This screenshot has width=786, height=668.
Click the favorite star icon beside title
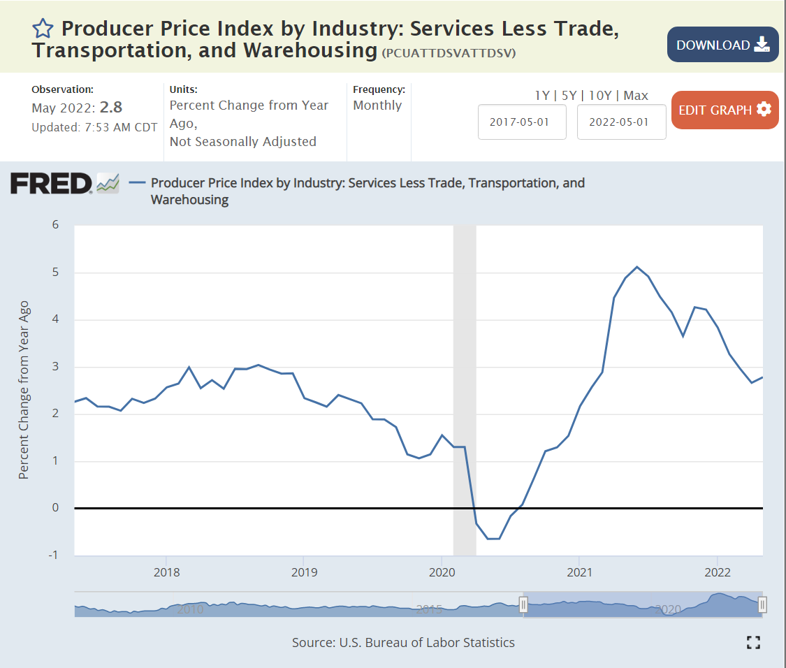43,29
